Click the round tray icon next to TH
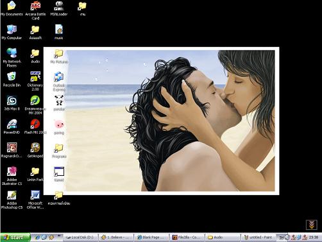This screenshot has height=242, width=322. (x=287, y=238)
